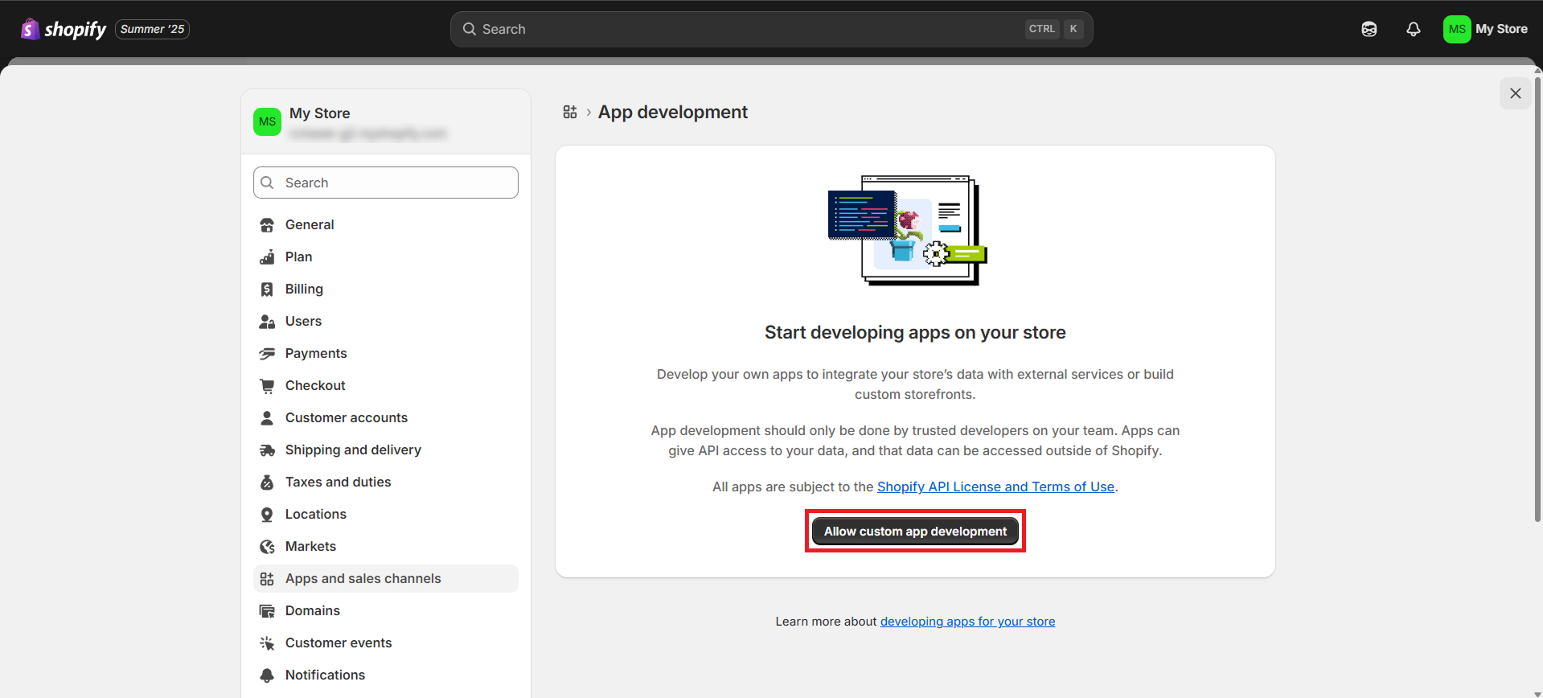The height and width of the screenshot is (698, 1543).
Task: Click the Notifications bell icon in sidebar
Action: tap(267, 675)
